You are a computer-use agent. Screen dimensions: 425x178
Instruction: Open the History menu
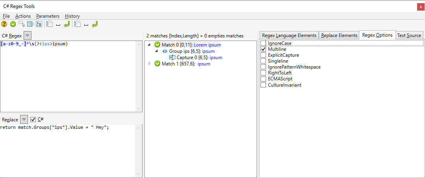point(72,16)
